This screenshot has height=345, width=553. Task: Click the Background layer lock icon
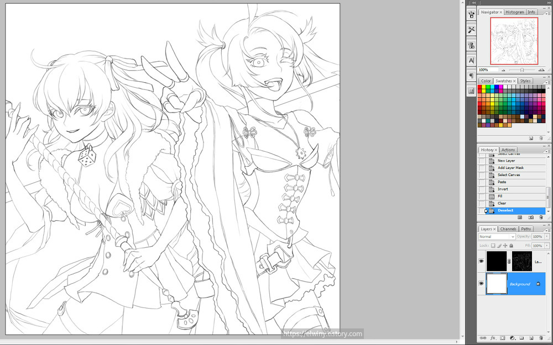coord(538,283)
